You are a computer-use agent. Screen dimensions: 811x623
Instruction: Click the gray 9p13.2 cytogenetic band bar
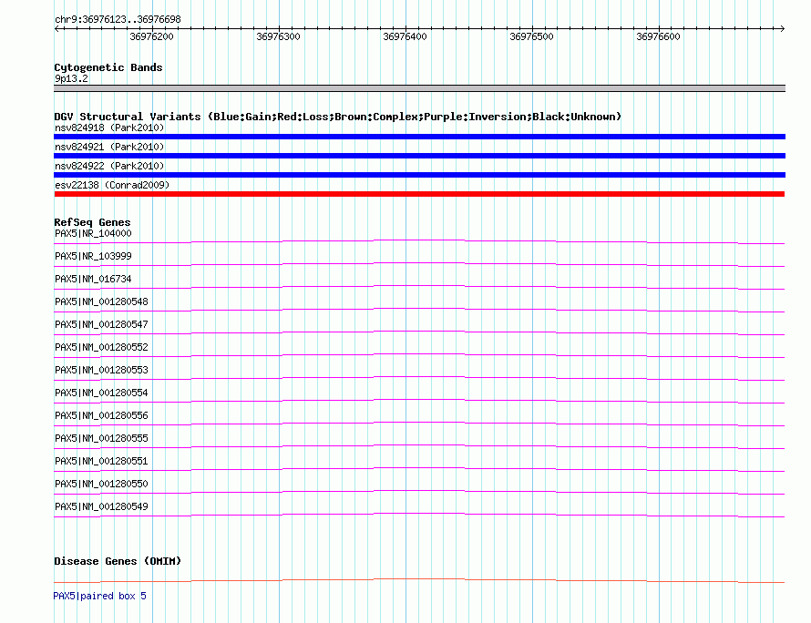coord(419,88)
